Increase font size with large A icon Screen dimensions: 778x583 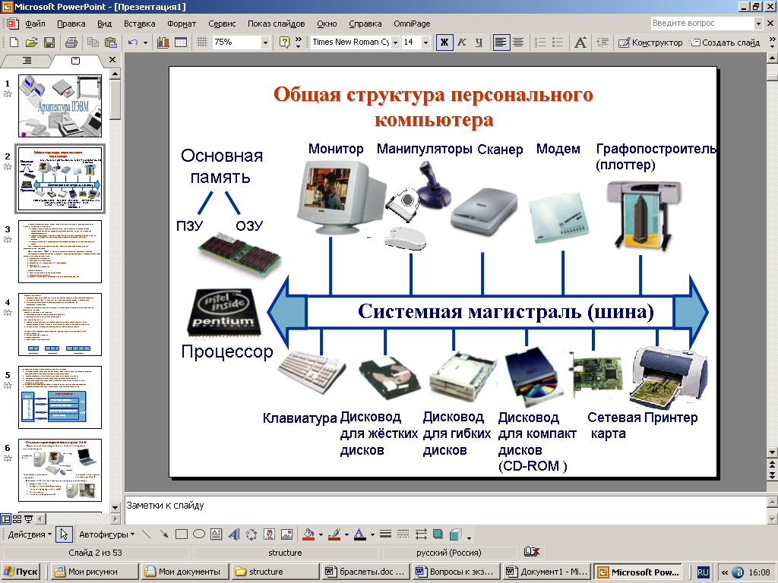pos(580,43)
